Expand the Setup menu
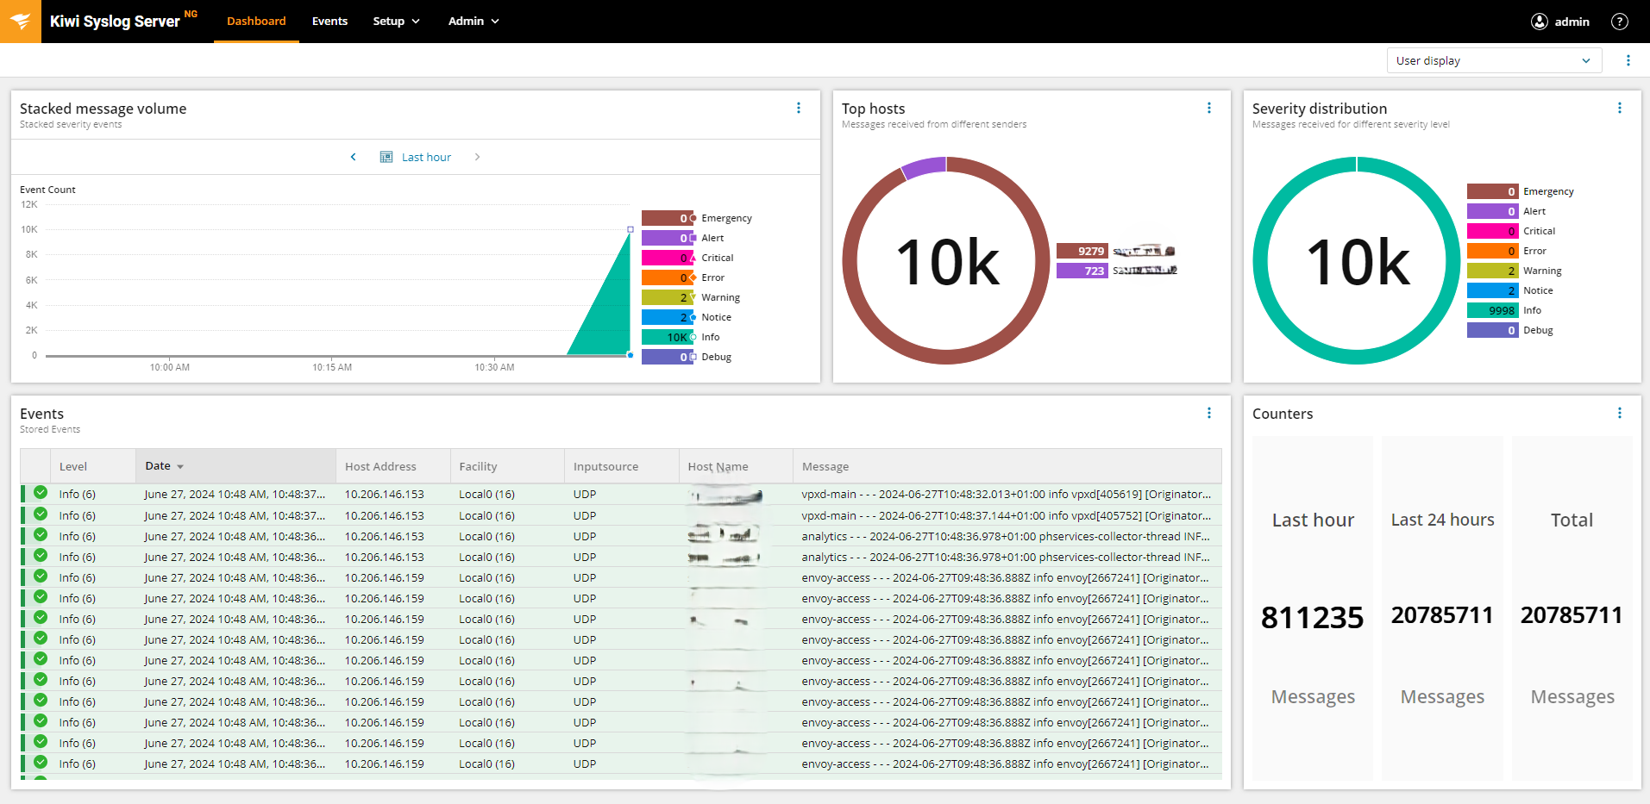1650x804 pixels. (x=396, y=22)
